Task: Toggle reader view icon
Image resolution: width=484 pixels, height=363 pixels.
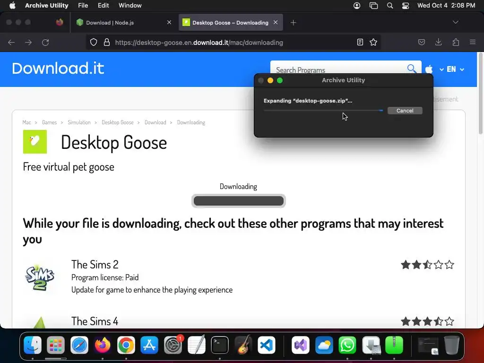Action: point(360,42)
